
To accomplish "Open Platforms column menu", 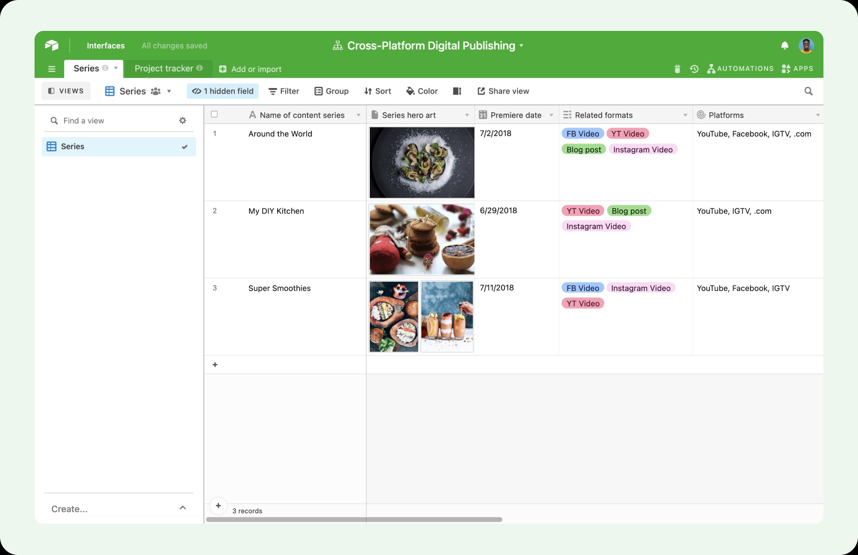I will 818,115.
